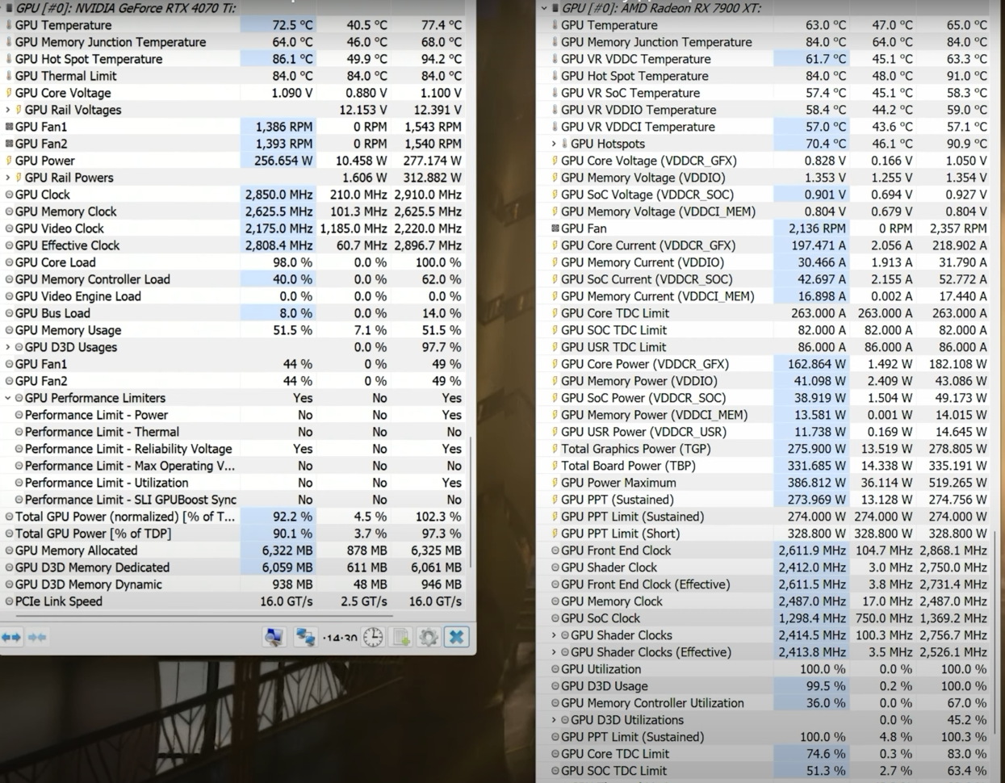Open sensor settings gear icon

(429, 637)
